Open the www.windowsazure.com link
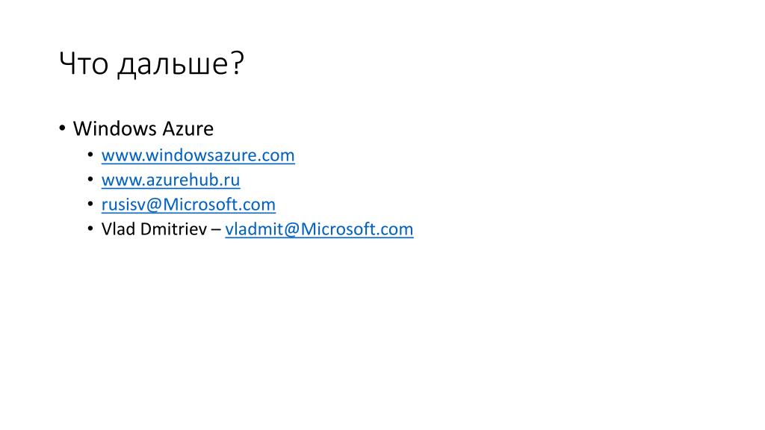765x430 pixels. click(198, 155)
